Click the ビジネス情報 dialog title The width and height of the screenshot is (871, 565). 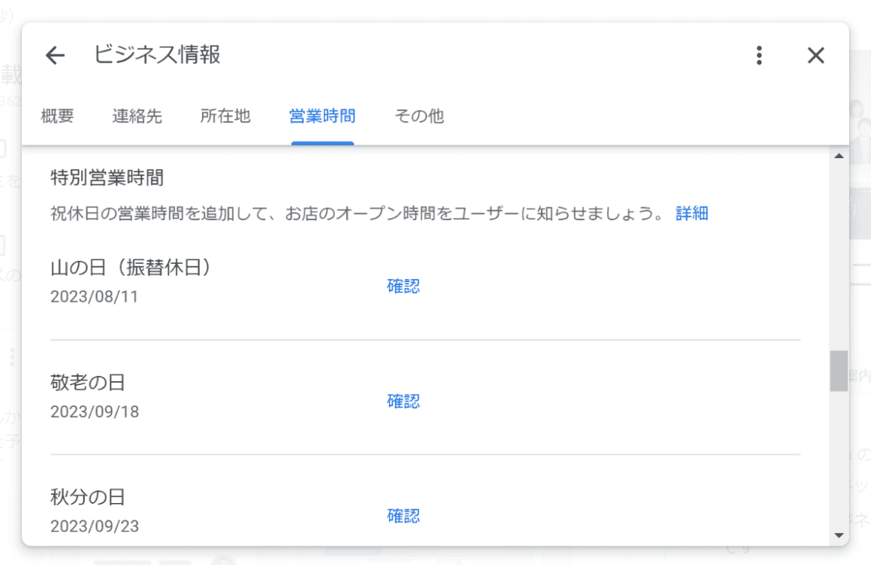click(157, 54)
